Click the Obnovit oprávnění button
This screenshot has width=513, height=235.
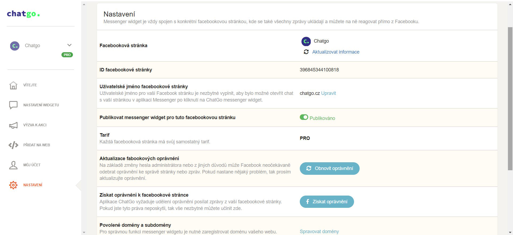[x=329, y=168]
